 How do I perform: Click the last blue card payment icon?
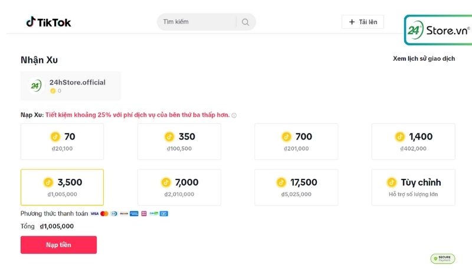[164, 214]
